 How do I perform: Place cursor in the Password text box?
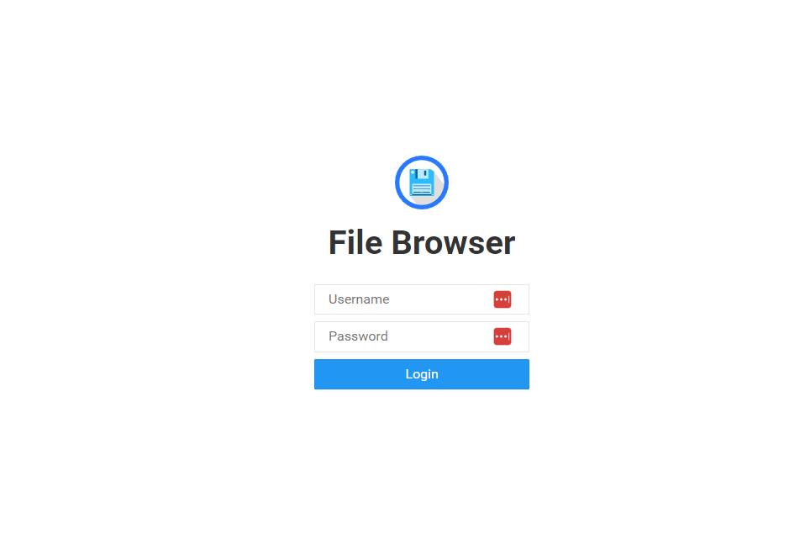pos(422,336)
